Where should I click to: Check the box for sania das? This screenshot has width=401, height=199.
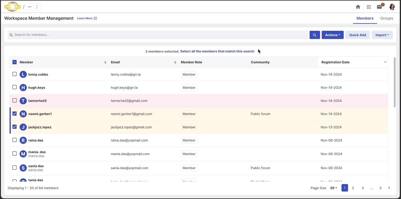click(14, 168)
